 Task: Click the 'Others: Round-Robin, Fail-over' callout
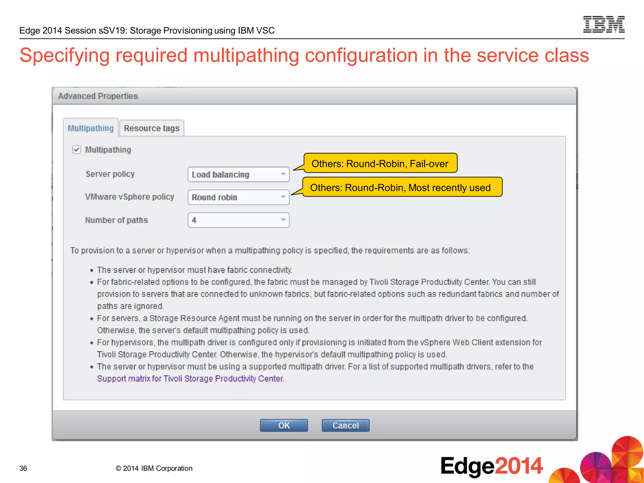pyautogui.click(x=380, y=163)
